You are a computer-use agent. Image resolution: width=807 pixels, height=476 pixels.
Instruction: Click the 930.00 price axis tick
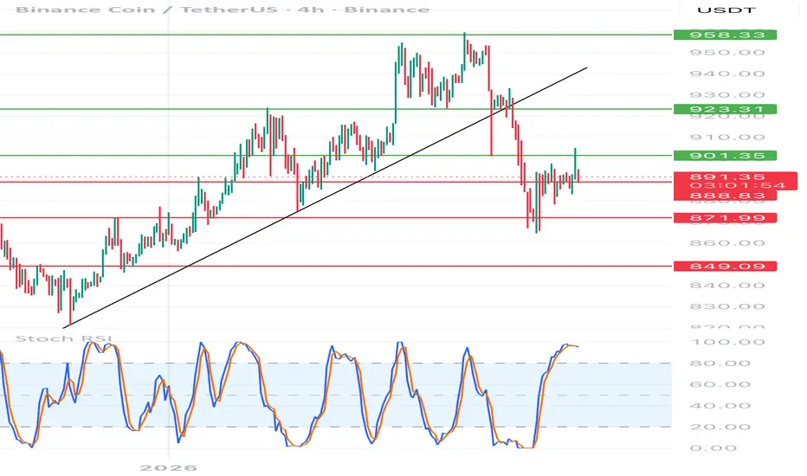point(726,95)
